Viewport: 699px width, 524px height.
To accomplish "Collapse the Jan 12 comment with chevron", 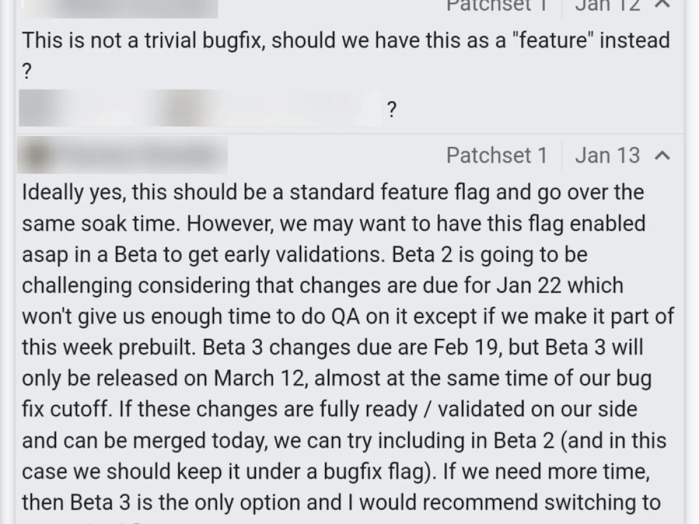I will [x=662, y=5].
